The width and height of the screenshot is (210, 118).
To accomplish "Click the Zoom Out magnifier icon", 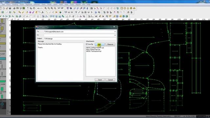I will point(49,8).
